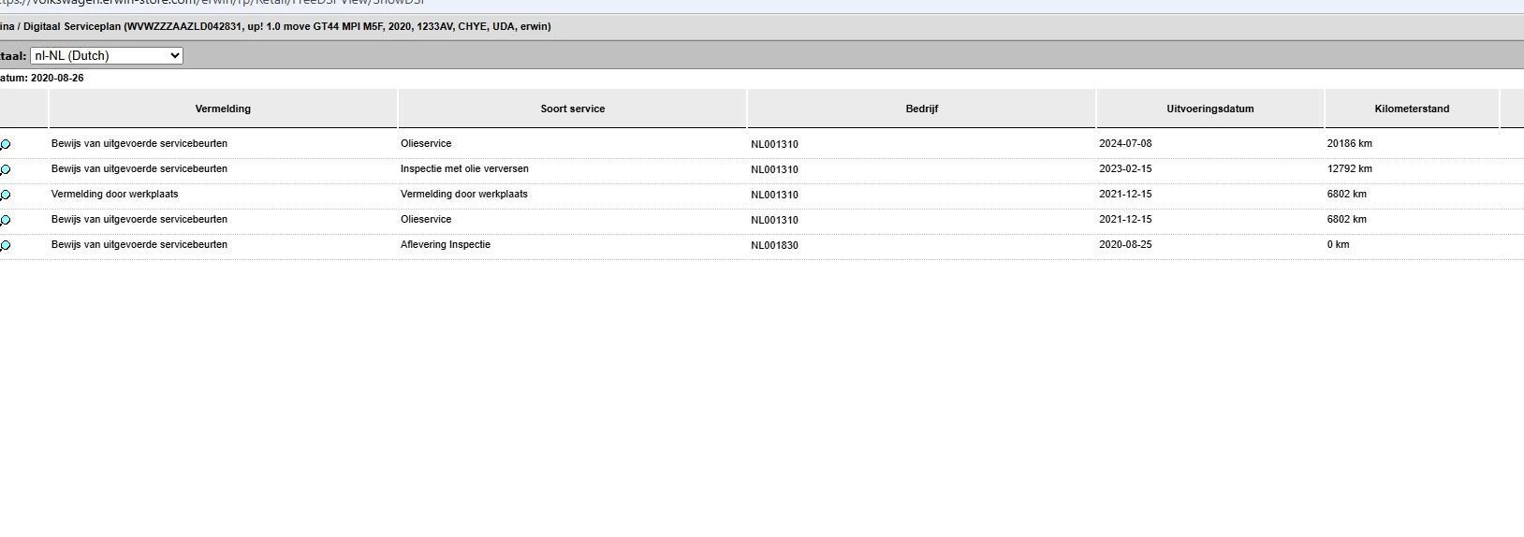
Task: Click the Kilometerstand column header
Action: [x=1411, y=109]
